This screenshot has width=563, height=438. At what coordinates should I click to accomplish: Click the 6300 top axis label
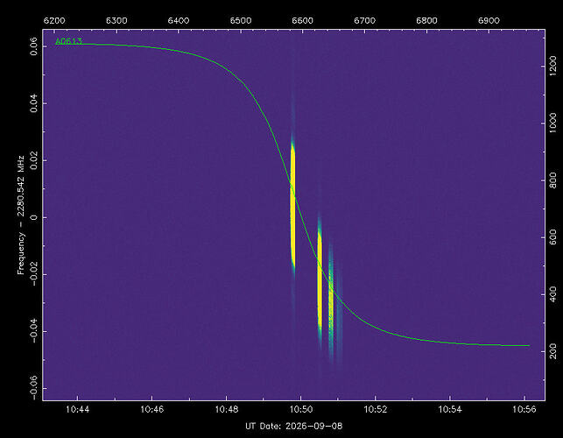click(116, 20)
